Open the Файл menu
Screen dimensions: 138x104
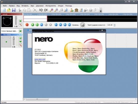click(5, 6)
